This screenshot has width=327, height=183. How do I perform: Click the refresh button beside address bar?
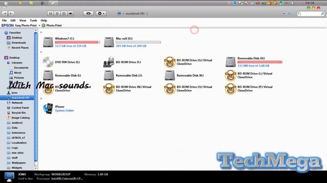pyautogui.click(x=290, y=14)
